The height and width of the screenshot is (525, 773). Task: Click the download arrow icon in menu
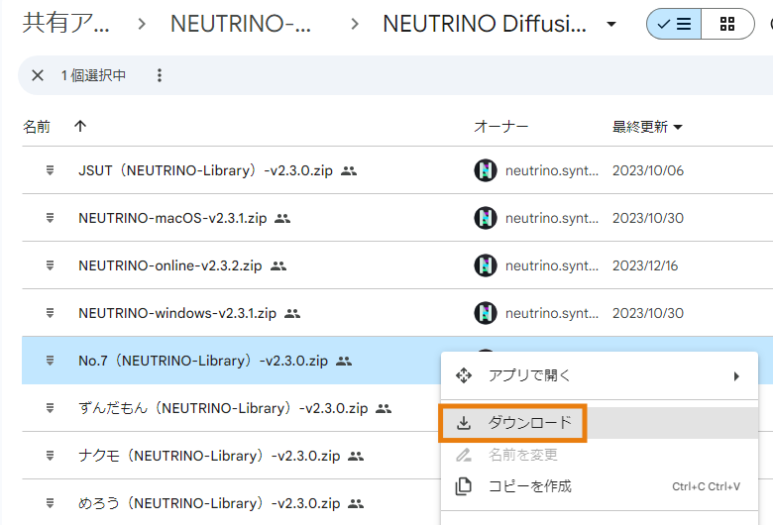pyautogui.click(x=464, y=423)
